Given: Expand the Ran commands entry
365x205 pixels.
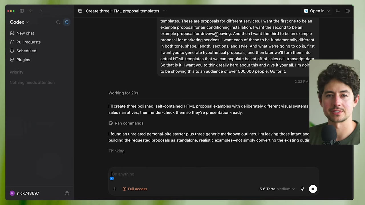Looking at the screenshot, I should tap(126, 123).
